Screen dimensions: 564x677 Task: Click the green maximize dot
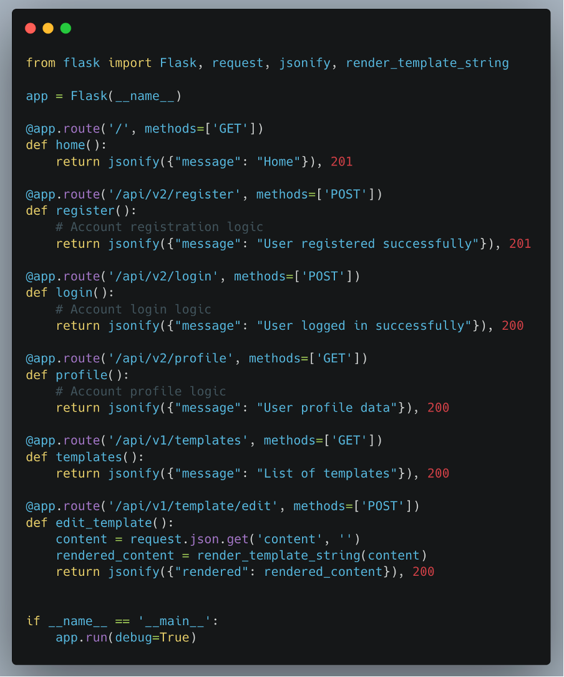66,28
